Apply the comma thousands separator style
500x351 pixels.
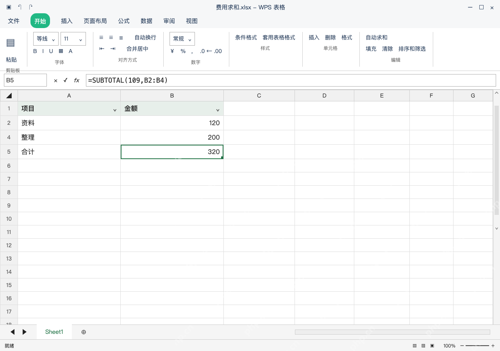pyautogui.click(x=192, y=52)
